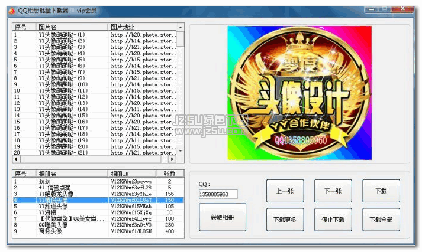Click the 下载 button

point(381,191)
